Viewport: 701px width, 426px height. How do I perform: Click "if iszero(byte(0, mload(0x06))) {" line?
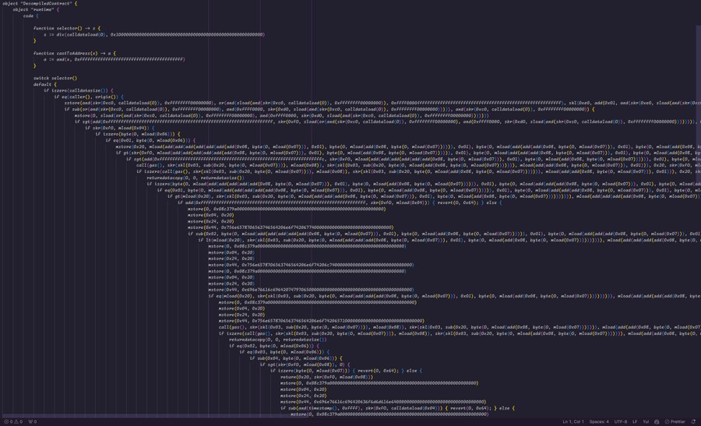138,134
